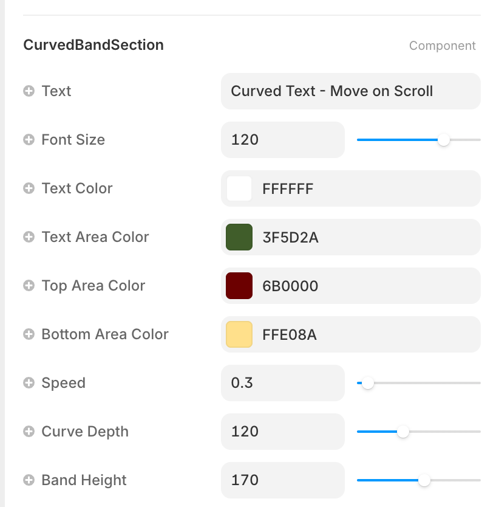Click the Curve Depth slider handle
This screenshot has height=507, width=499.
pyautogui.click(x=403, y=432)
